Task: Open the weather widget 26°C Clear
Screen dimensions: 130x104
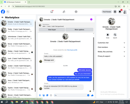Action: [98, 102]
